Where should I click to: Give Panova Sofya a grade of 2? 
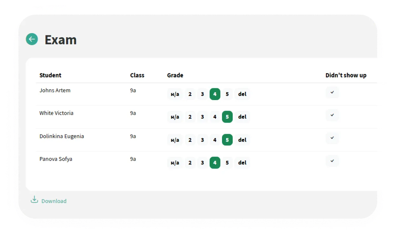190,163
